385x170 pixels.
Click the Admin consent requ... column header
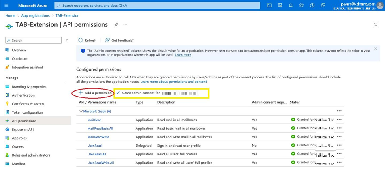(x=269, y=102)
